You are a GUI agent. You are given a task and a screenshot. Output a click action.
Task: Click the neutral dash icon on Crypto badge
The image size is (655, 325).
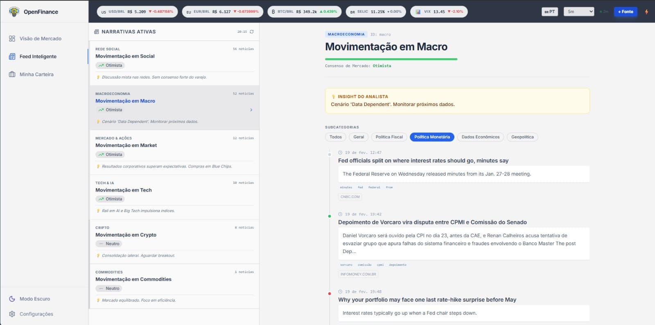[x=101, y=244]
